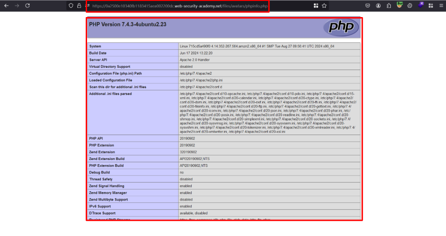446x236 pixels.
Task: Open the Firefox account menu
Action: (378, 6)
